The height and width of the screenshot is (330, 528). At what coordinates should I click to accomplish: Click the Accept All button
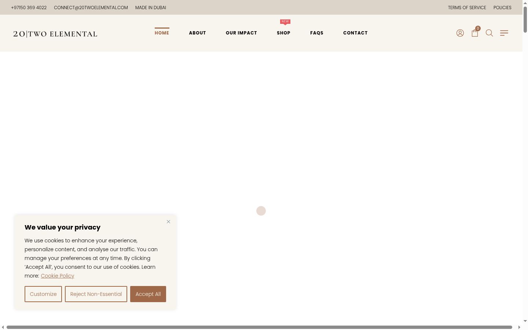pos(148,294)
